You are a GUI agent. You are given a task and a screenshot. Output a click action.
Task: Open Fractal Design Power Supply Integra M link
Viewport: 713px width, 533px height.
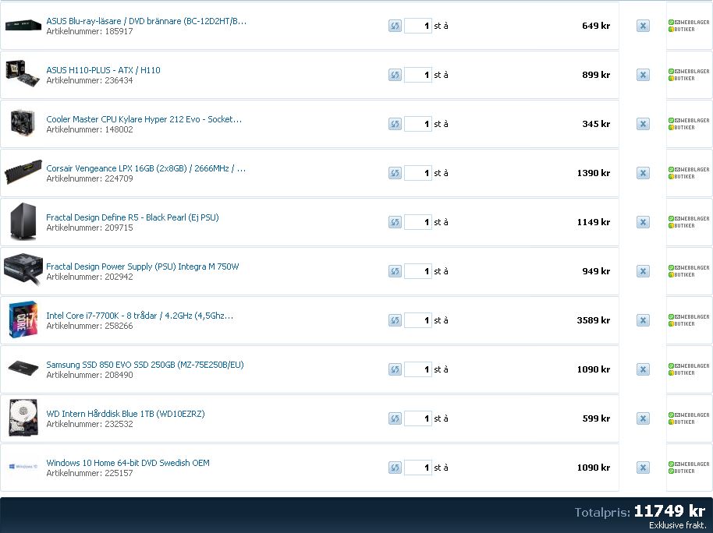click(142, 266)
